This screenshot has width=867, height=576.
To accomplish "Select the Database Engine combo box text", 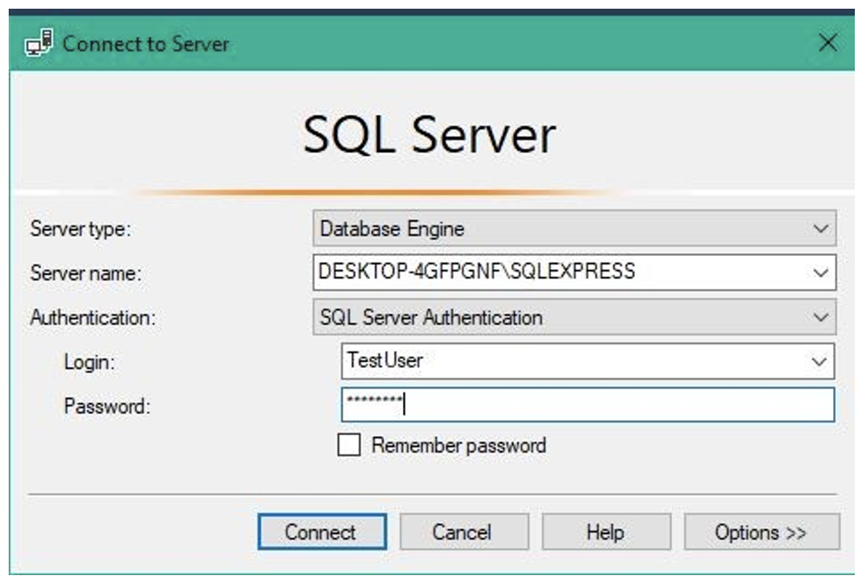I will (x=392, y=229).
